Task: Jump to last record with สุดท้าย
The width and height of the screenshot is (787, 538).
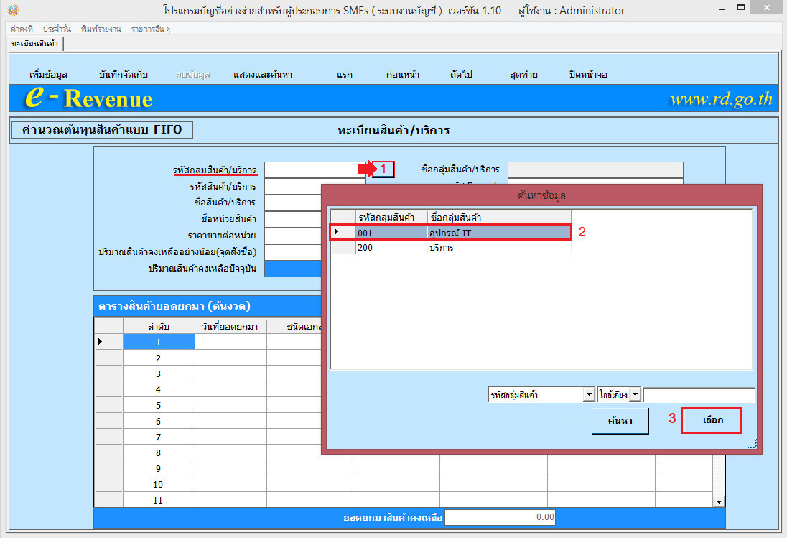Action: point(523,74)
